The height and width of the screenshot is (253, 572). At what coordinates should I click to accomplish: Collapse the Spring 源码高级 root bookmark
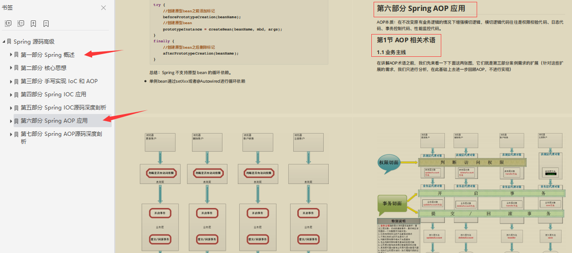(4, 41)
